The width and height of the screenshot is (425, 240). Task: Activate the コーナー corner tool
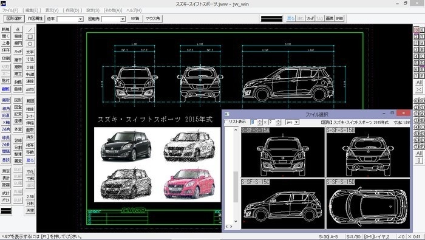coord(30,116)
